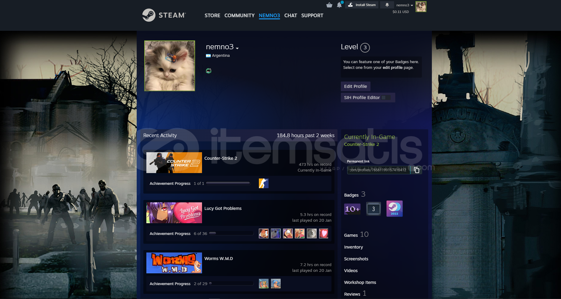Select the permanent link text field
561x299 pixels.
pos(379,170)
